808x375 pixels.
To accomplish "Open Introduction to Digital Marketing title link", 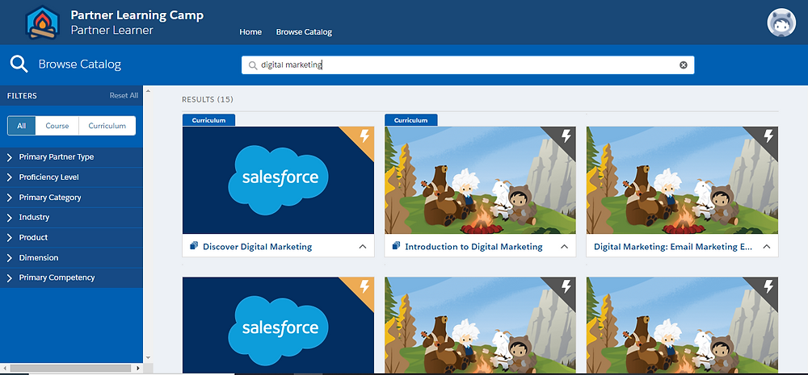I will (x=473, y=247).
